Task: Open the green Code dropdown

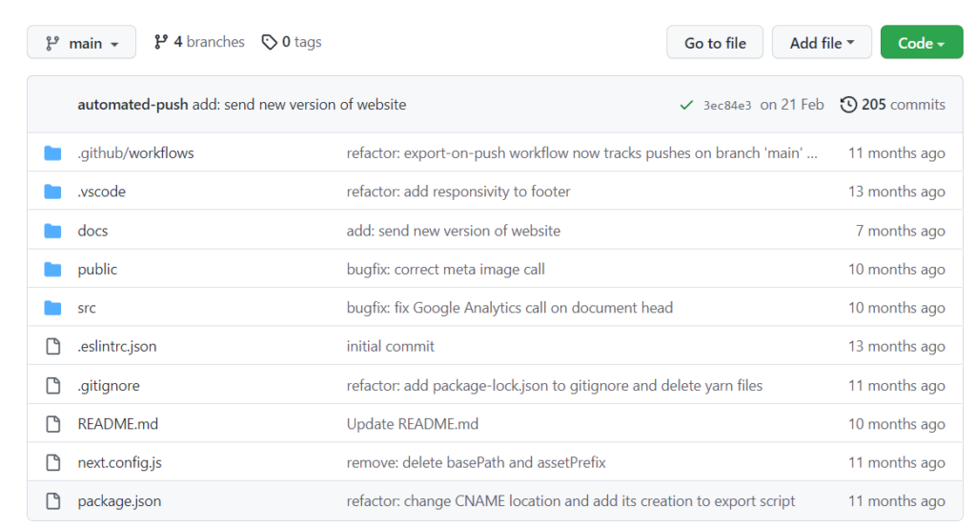Action: coord(921,43)
